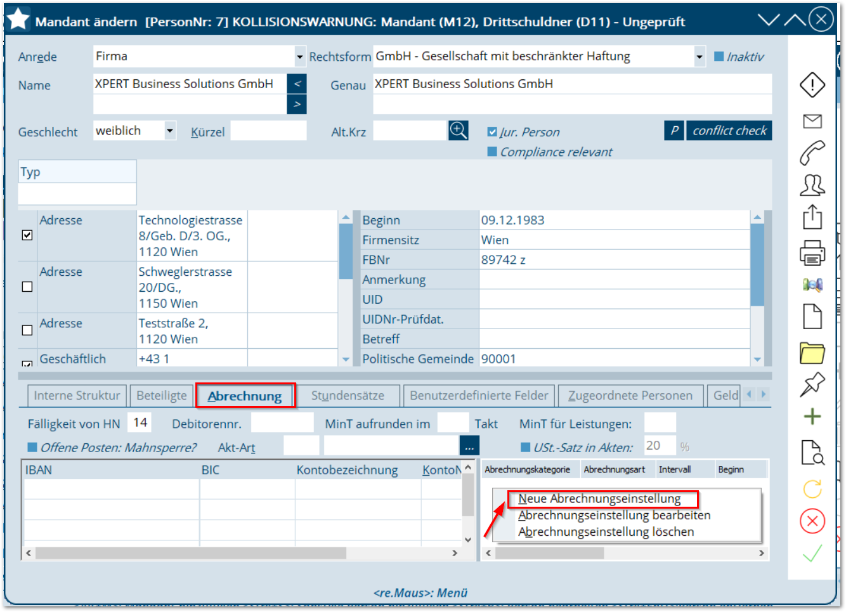Click the P button
The image size is (846, 612).
674,131
